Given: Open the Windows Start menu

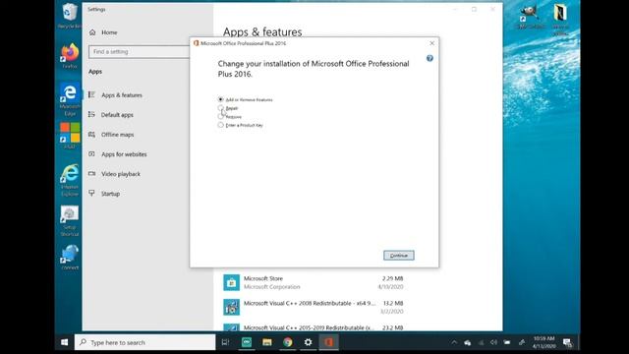Looking at the screenshot, I should (64, 342).
